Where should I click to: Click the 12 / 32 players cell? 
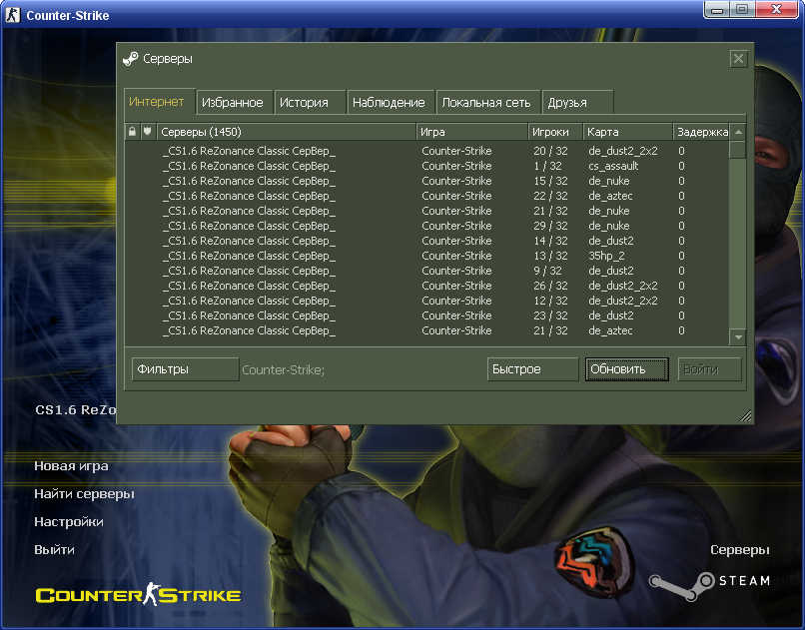pyautogui.click(x=550, y=301)
